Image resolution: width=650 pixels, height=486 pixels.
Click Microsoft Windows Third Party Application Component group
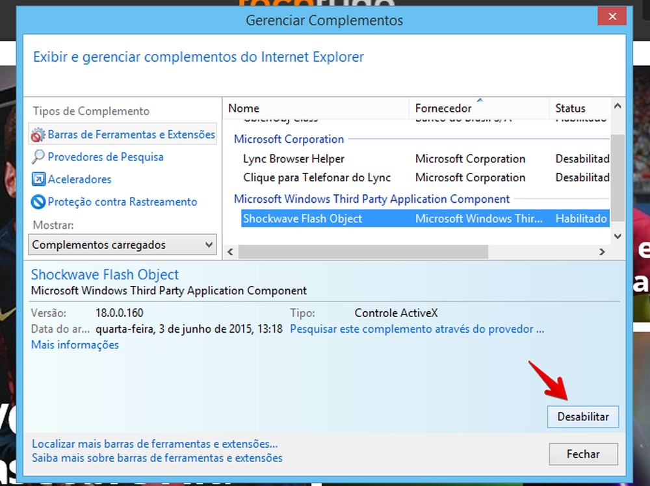coord(371,199)
